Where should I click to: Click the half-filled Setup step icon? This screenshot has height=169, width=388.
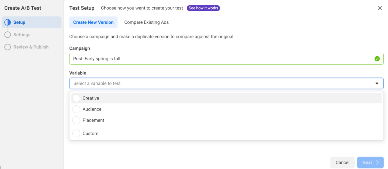8,22
